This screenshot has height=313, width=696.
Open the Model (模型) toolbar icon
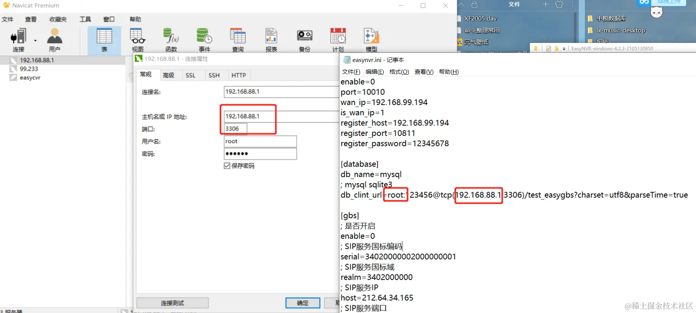click(371, 40)
